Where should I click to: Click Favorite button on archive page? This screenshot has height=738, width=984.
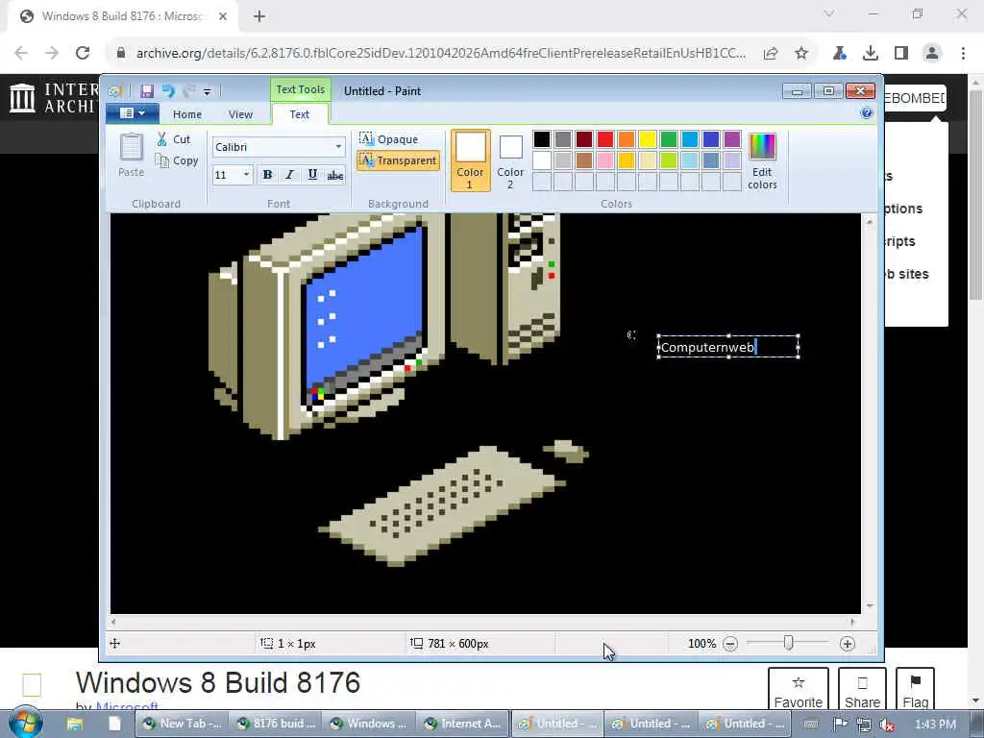(x=799, y=690)
